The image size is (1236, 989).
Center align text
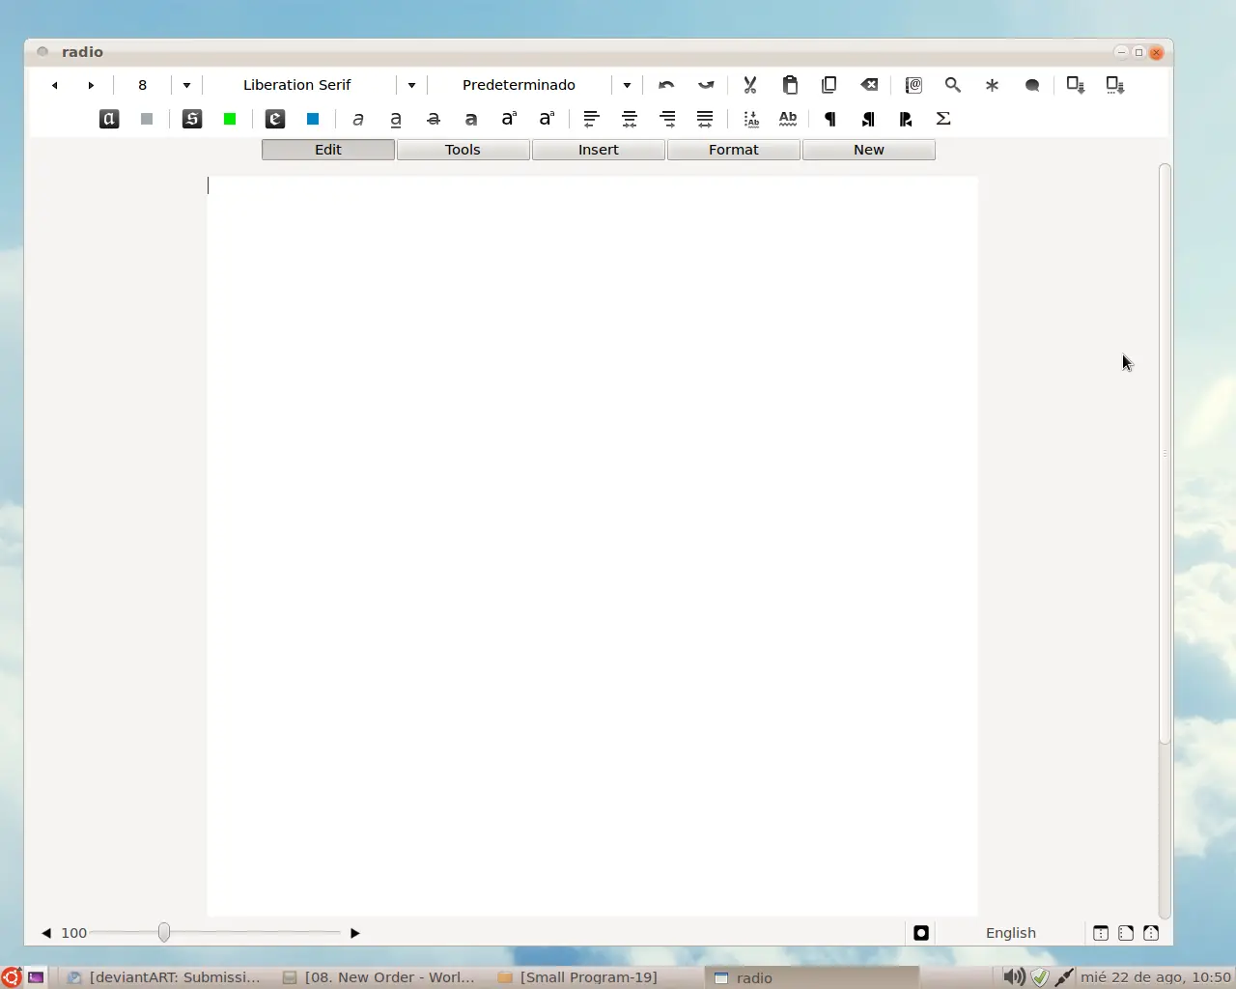[x=630, y=119]
